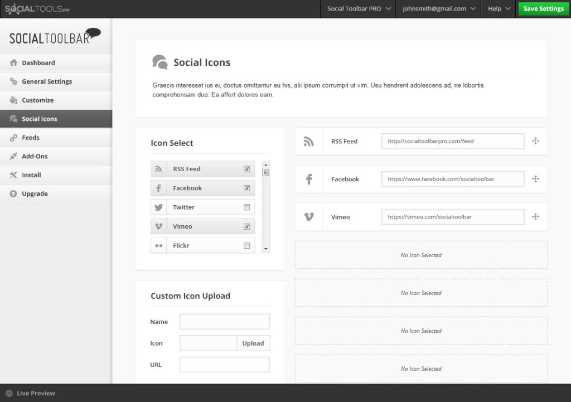Click the Custom Icon Upload heading
The height and width of the screenshot is (402, 571).
coord(191,296)
